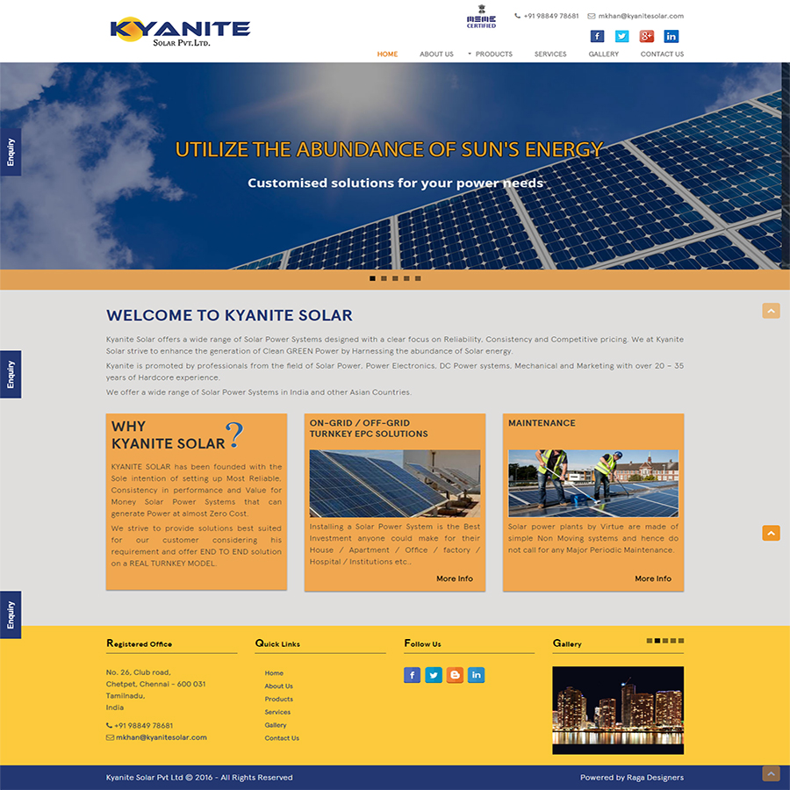Open the Google Plus icon in the header
The image size is (790, 790).
(646, 36)
